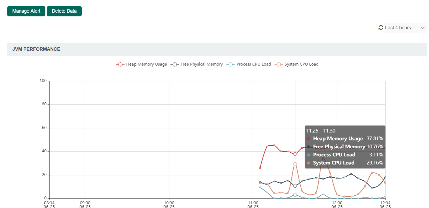
Task: Click the highlighted Process CPU Load point on the chart
Action: tap(295, 195)
